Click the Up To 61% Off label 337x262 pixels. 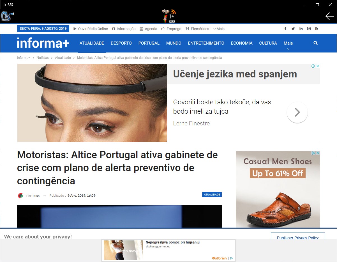[x=278, y=173]
